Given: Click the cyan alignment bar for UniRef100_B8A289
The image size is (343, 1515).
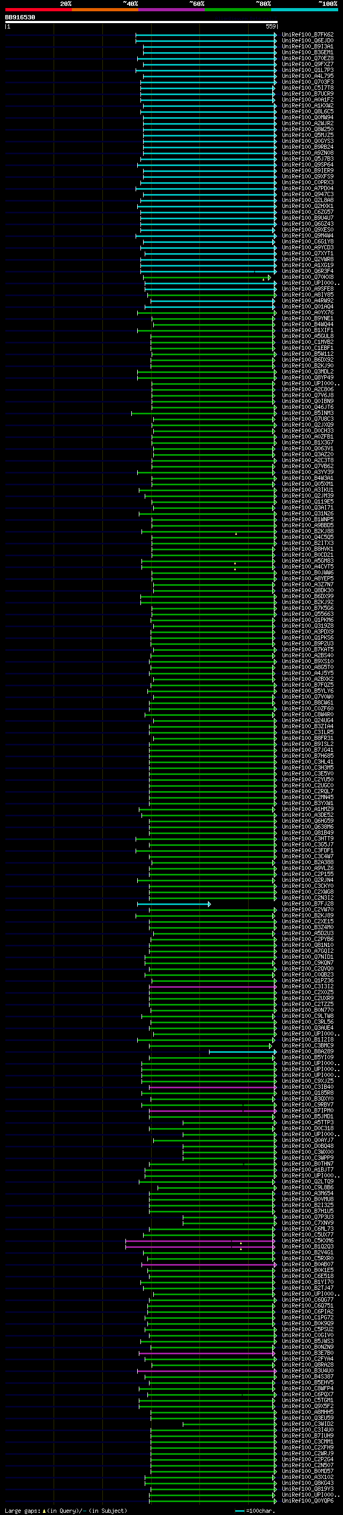Looking at the screenshot, I should [243, 1052].
